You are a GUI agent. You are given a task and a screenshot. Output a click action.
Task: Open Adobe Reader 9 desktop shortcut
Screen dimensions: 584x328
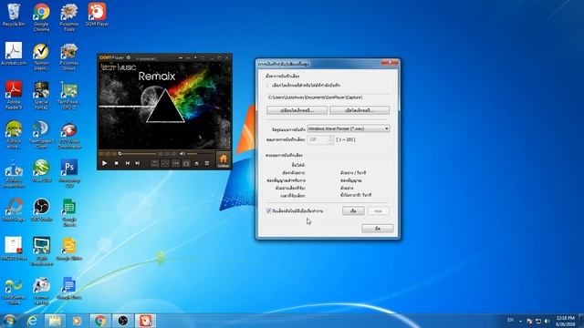14,96
